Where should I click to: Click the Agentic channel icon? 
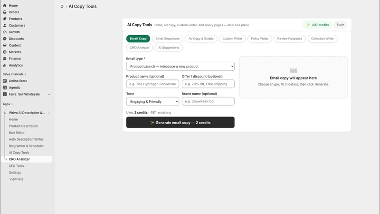pos(5,88)
